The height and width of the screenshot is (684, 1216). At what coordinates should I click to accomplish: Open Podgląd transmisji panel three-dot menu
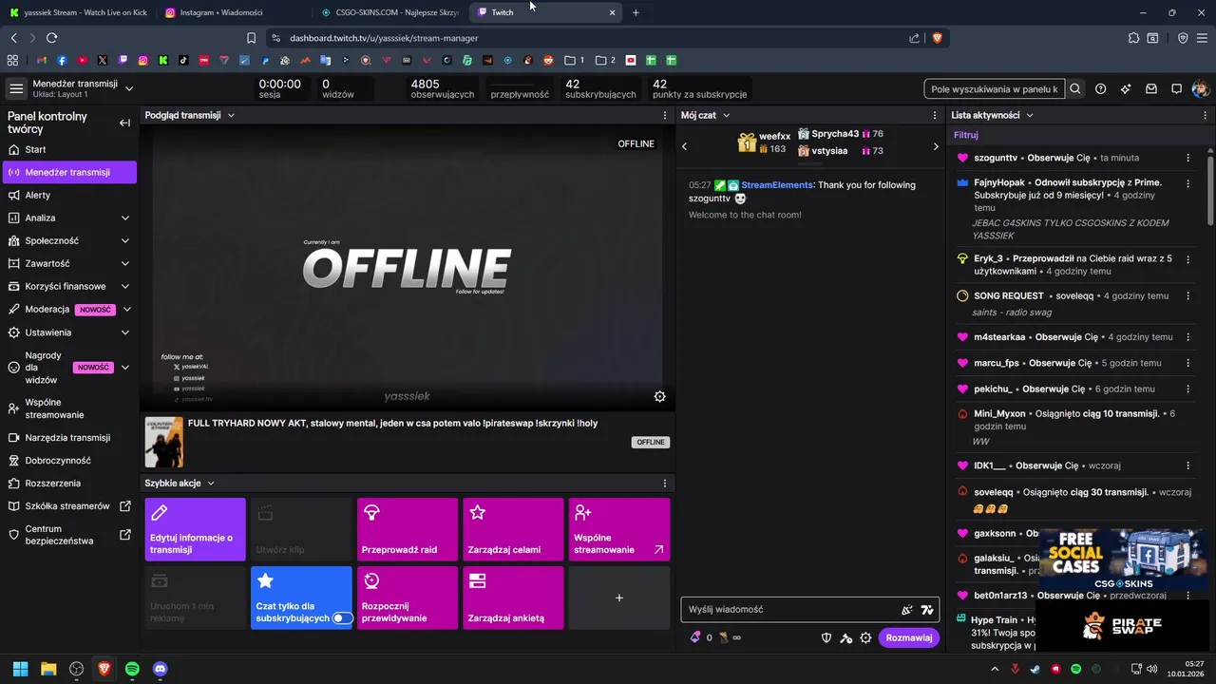point(665,115)
